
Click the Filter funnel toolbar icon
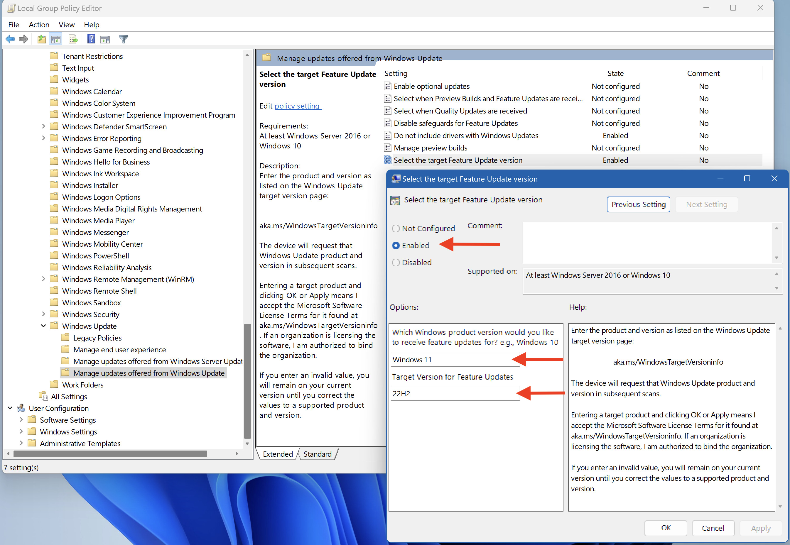click(x=123, y=39)
